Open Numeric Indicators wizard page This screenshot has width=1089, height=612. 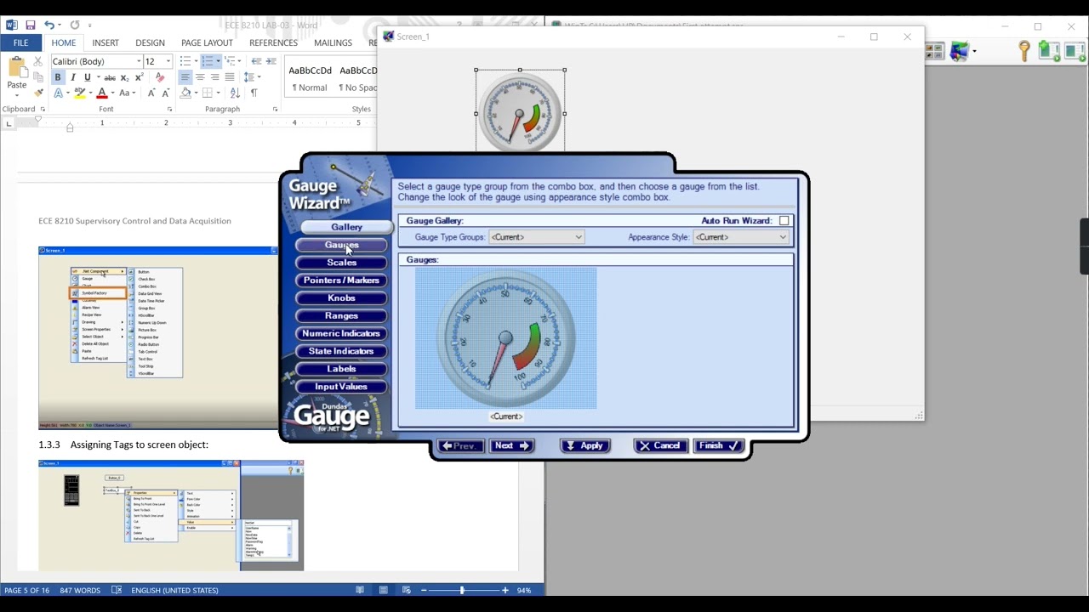click(341, 333)
